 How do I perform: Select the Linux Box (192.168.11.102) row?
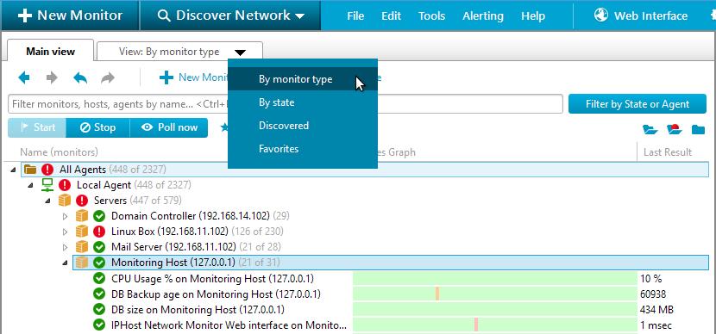click(197, 232)
